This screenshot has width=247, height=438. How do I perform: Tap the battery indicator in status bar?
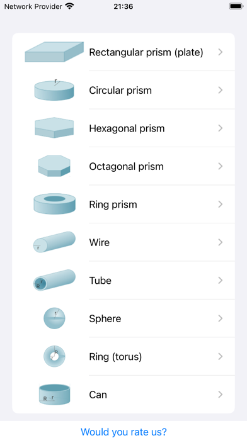236,6
